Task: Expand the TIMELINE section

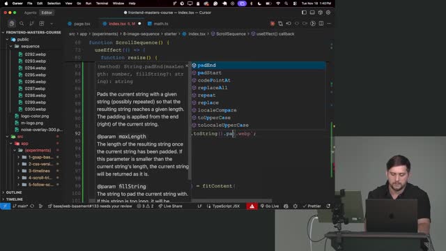Action: tap(14, 199)
